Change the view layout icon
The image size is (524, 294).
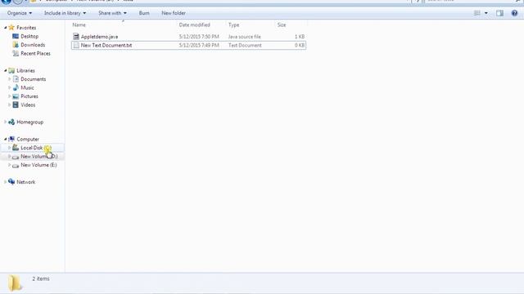(x=477, y=13)
